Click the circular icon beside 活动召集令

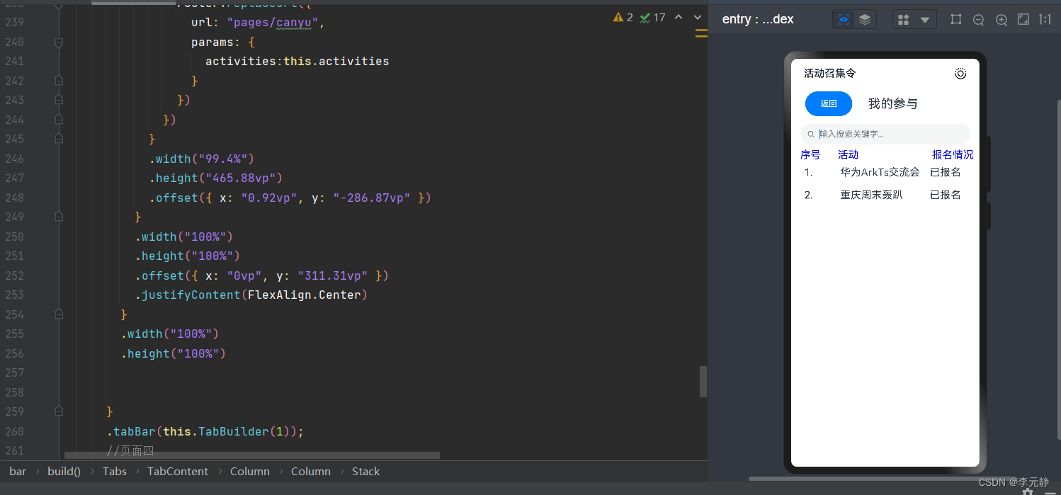pos(960,74)
